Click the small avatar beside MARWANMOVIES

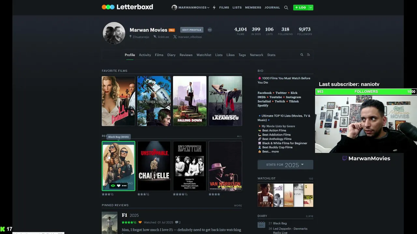point(174,7)
